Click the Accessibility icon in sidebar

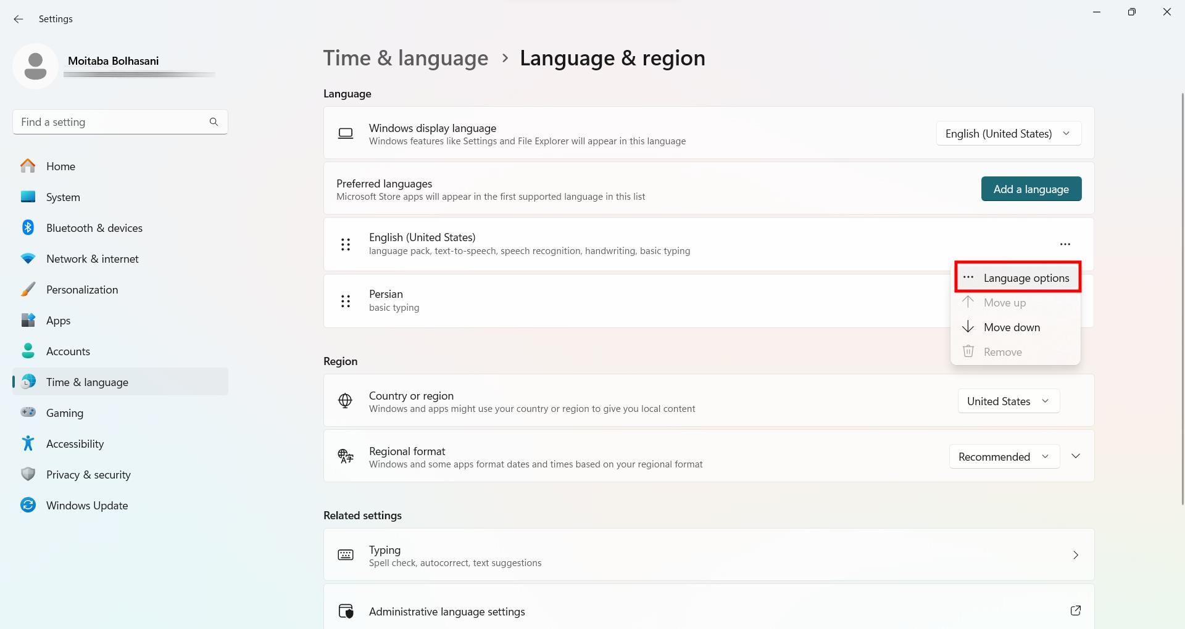pyautogui.click(x=28, y=444)
